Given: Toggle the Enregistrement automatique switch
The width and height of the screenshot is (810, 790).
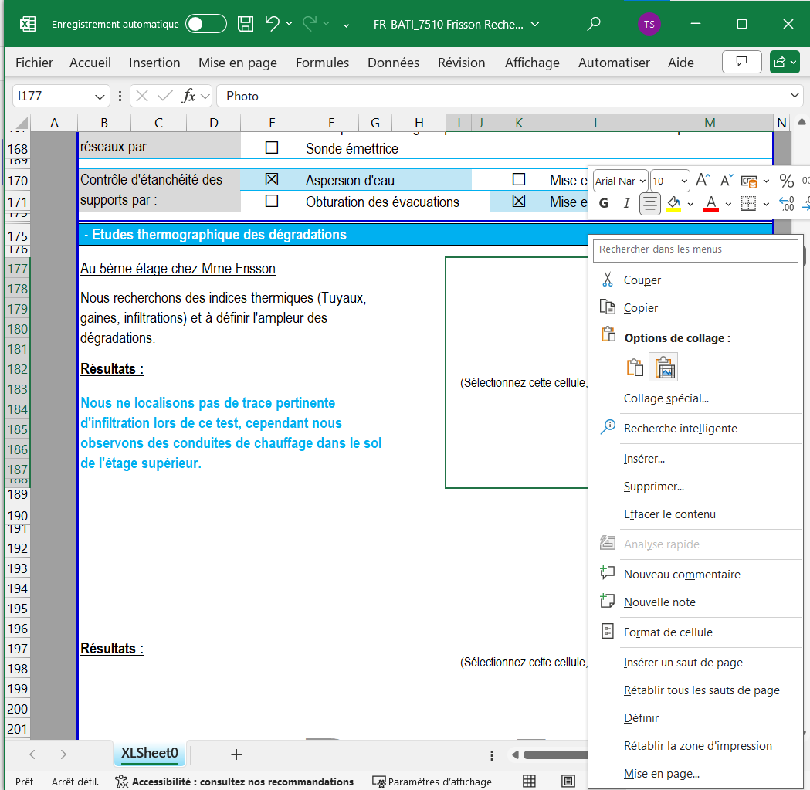Looking at the screenshot, I should point(205,24).
